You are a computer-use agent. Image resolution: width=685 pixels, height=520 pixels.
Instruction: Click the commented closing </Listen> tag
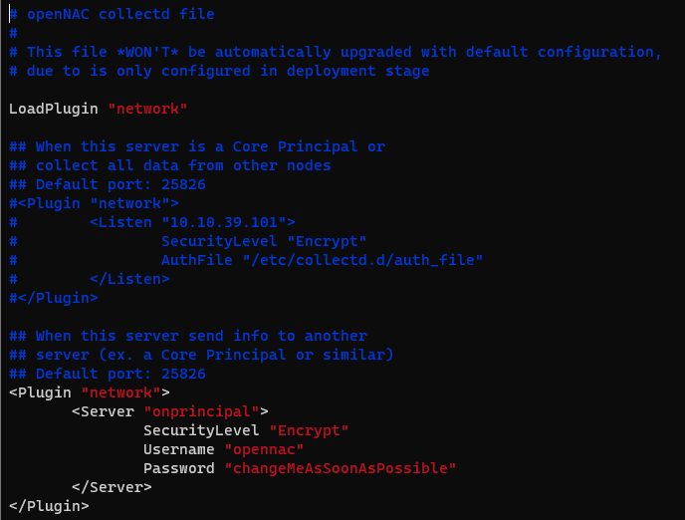[x=129, y=279]
